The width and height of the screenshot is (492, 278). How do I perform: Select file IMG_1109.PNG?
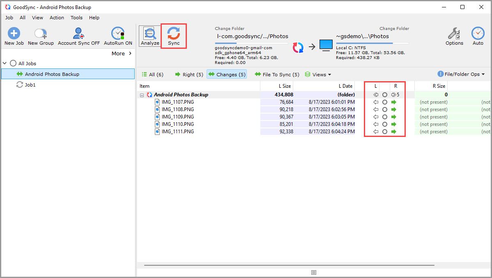coord(177,116)
